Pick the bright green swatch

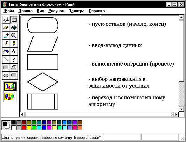click(x=34, y=128)
